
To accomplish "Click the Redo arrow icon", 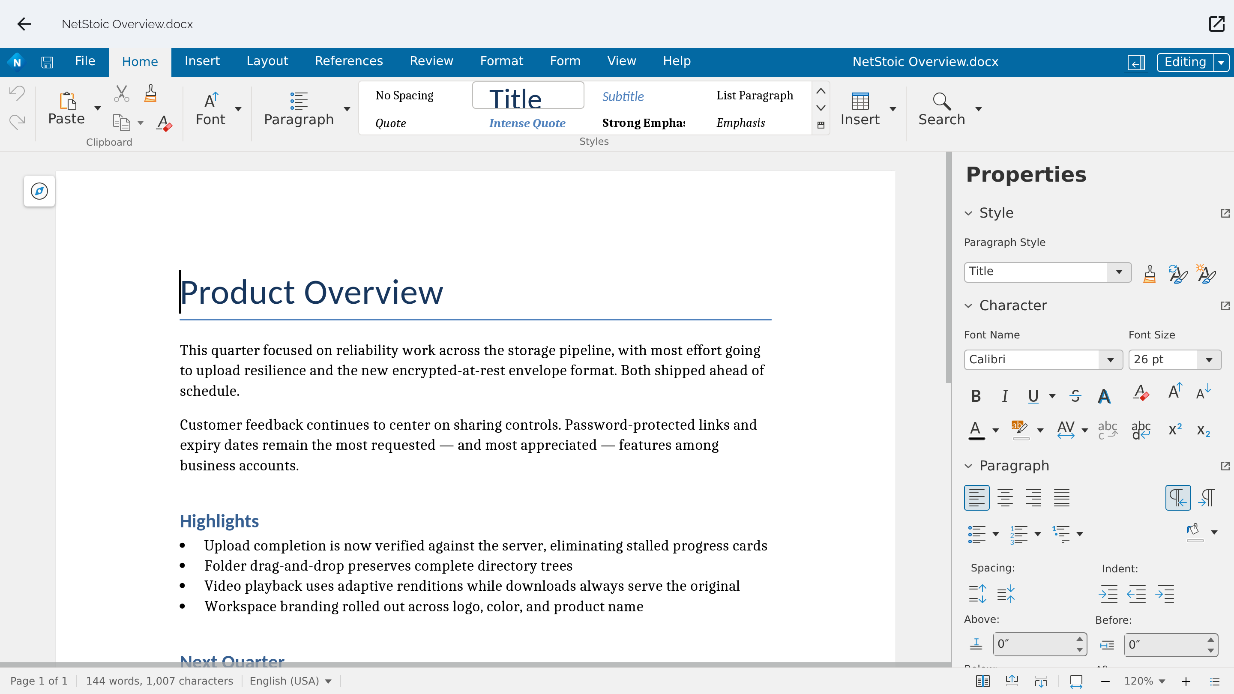I will pos(17,122).
